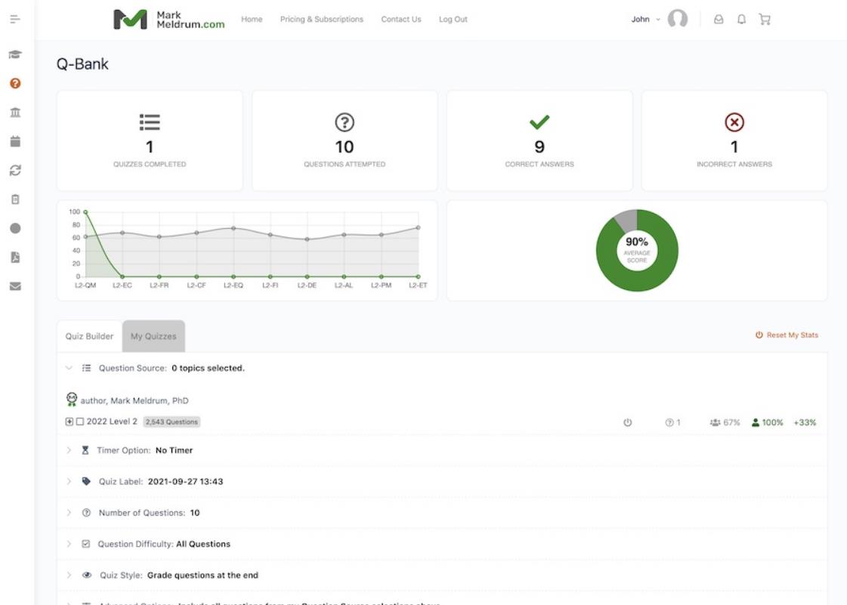Click the graduation cap sidebar icon
Image resolution: width=847 pixels, height=605 pixels.
pyautogui.click(x=14, y=55)
